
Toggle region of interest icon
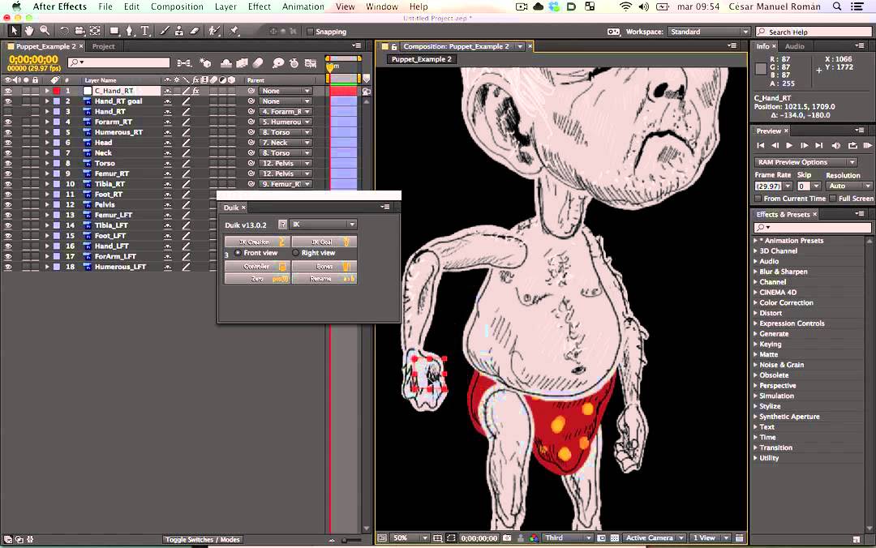click(x=451, y=538)
